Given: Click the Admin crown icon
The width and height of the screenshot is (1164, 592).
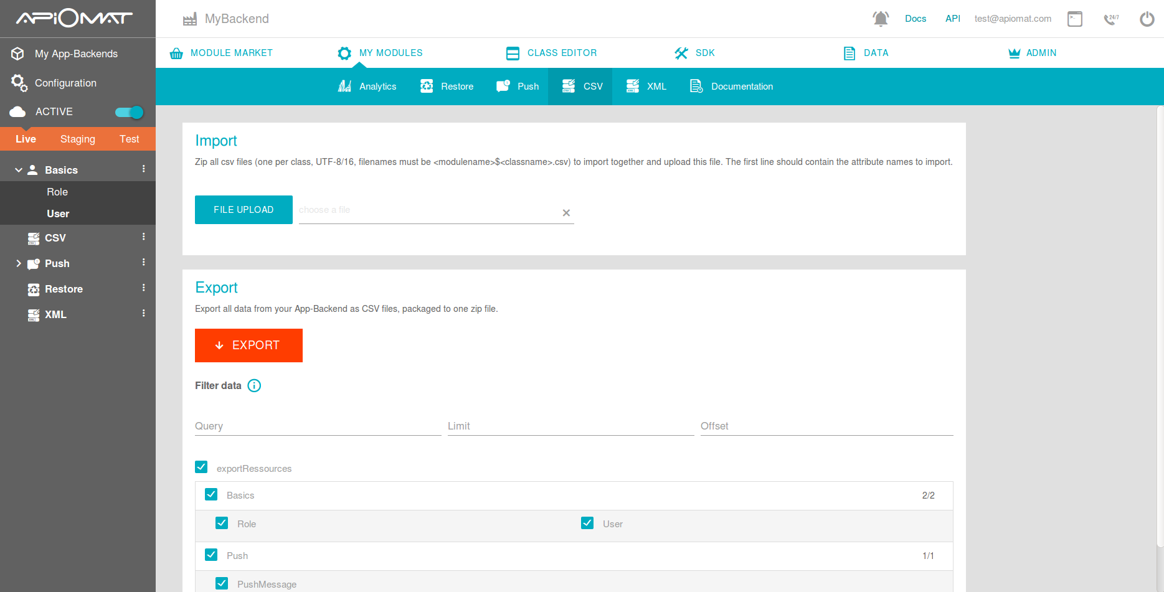Looking at the screenshot, I should pyautogui.click(x=1015, y=54).
